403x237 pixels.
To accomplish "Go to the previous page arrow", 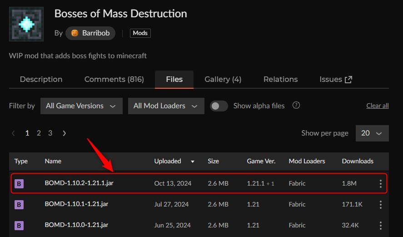I will click(x=14, y=133).
